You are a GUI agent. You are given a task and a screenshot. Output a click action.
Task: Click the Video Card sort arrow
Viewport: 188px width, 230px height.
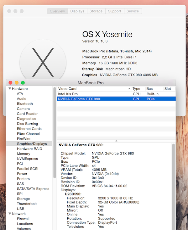129,89
